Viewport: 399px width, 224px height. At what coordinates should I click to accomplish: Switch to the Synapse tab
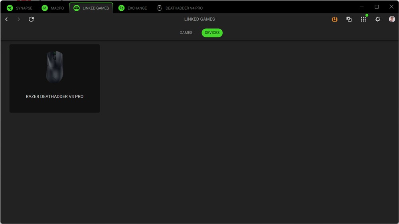[20, 8]
